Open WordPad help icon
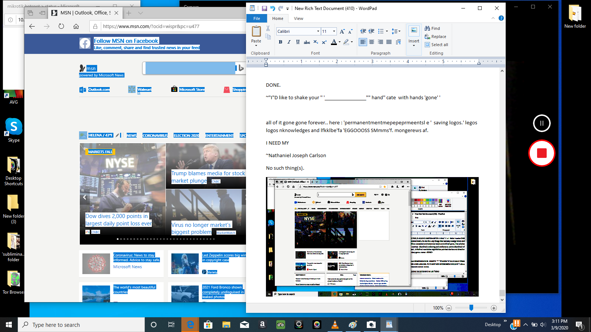 tap(501, 18)
